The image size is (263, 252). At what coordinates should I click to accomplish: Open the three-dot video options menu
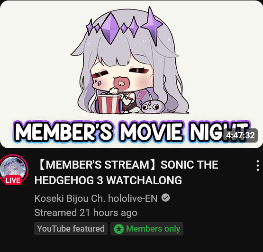tap(258, 166)
